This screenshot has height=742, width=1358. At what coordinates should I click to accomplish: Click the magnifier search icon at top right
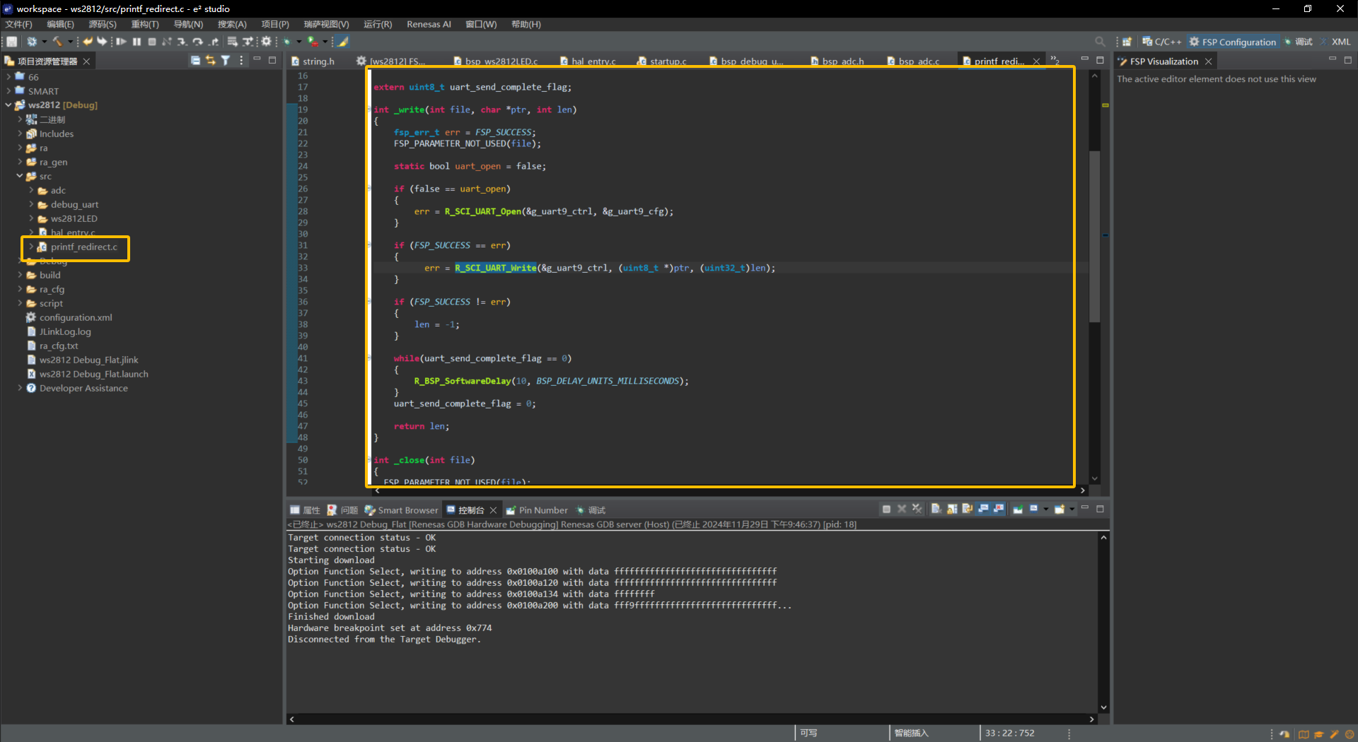[1100, 42]
